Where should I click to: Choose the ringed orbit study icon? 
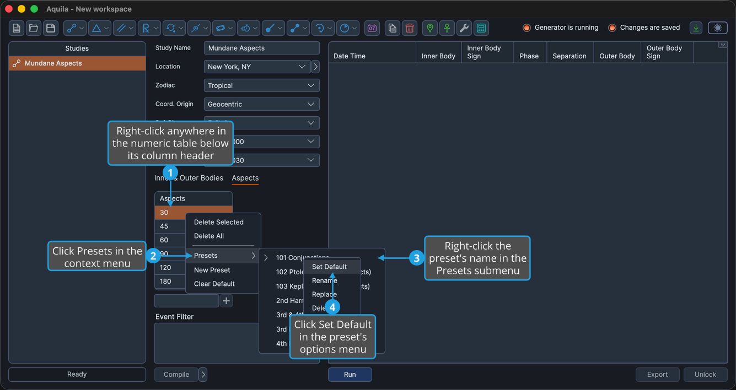tap(224, 28)
